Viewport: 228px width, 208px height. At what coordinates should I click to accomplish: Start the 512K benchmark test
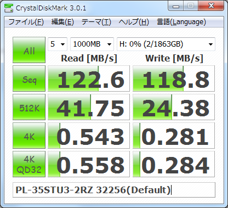(x=29, y=107)
